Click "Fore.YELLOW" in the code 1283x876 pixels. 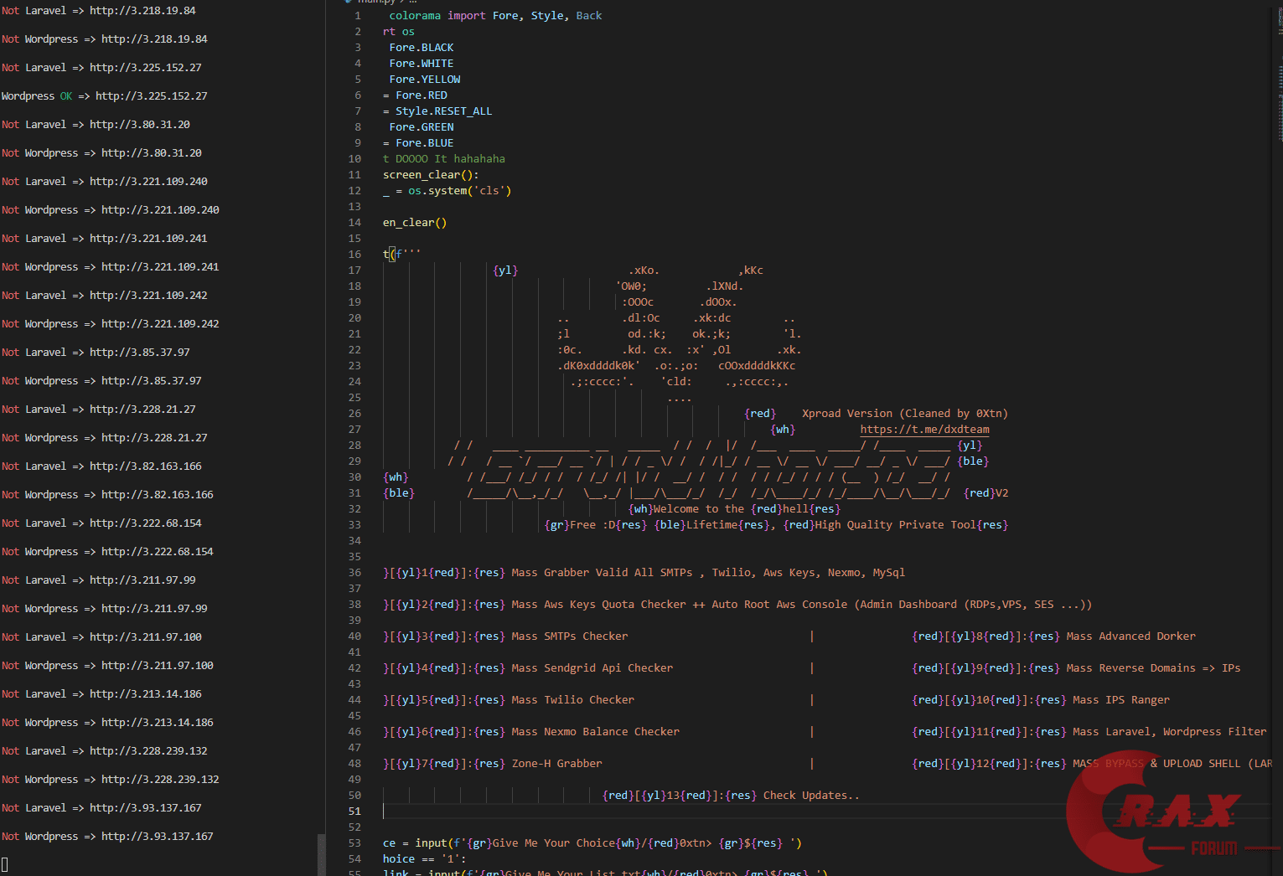(x=425, y=80)
